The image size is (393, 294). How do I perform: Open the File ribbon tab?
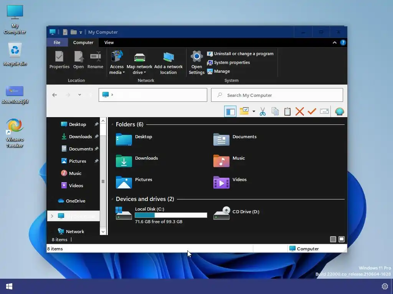(x=57, y=42)
